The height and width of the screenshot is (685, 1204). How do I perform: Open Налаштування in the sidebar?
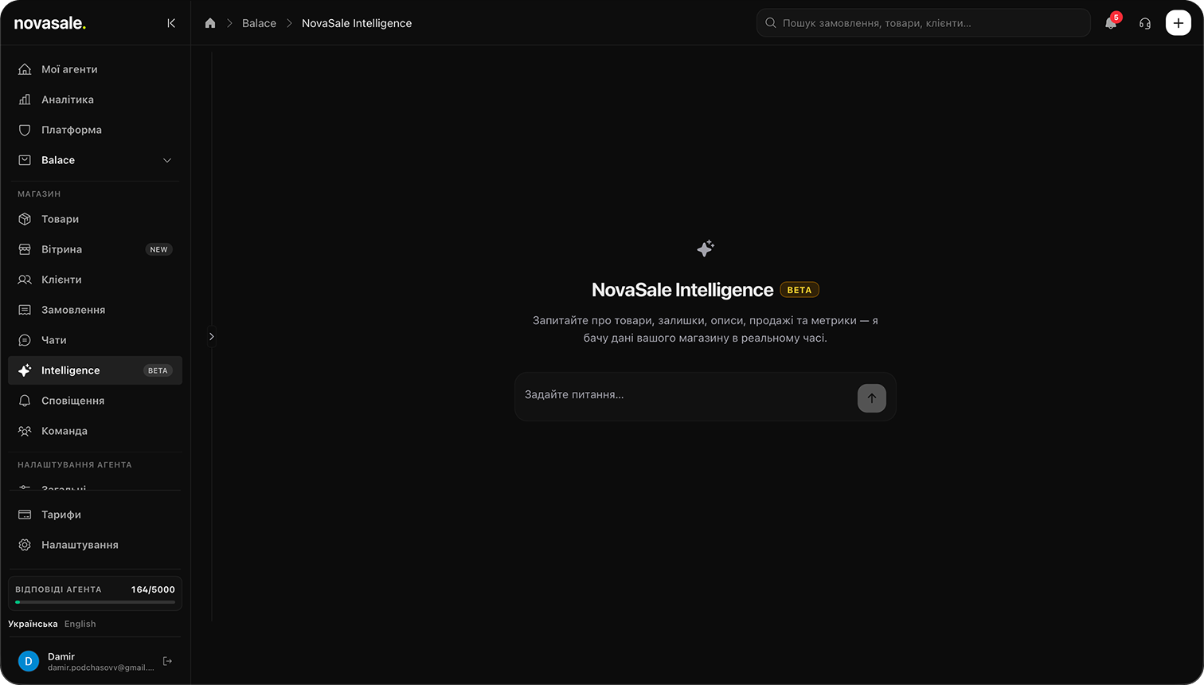coord(95,545)
